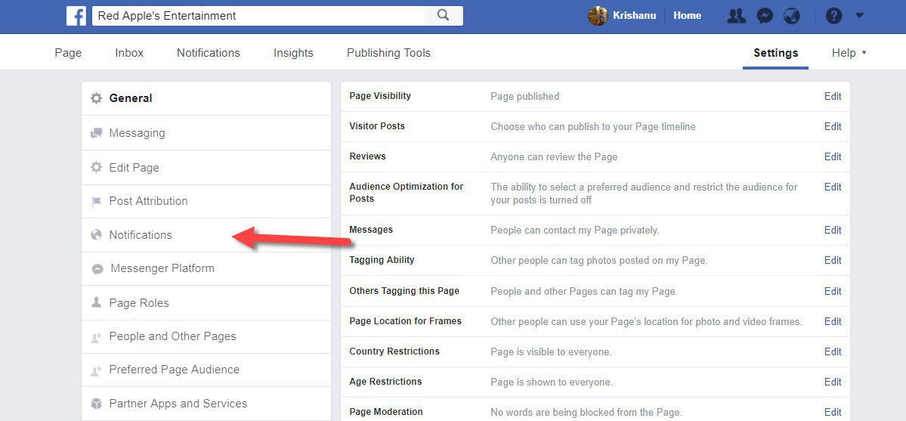
Task: Open Edit Page in sidebar
Action: click(x=206, y=168)
